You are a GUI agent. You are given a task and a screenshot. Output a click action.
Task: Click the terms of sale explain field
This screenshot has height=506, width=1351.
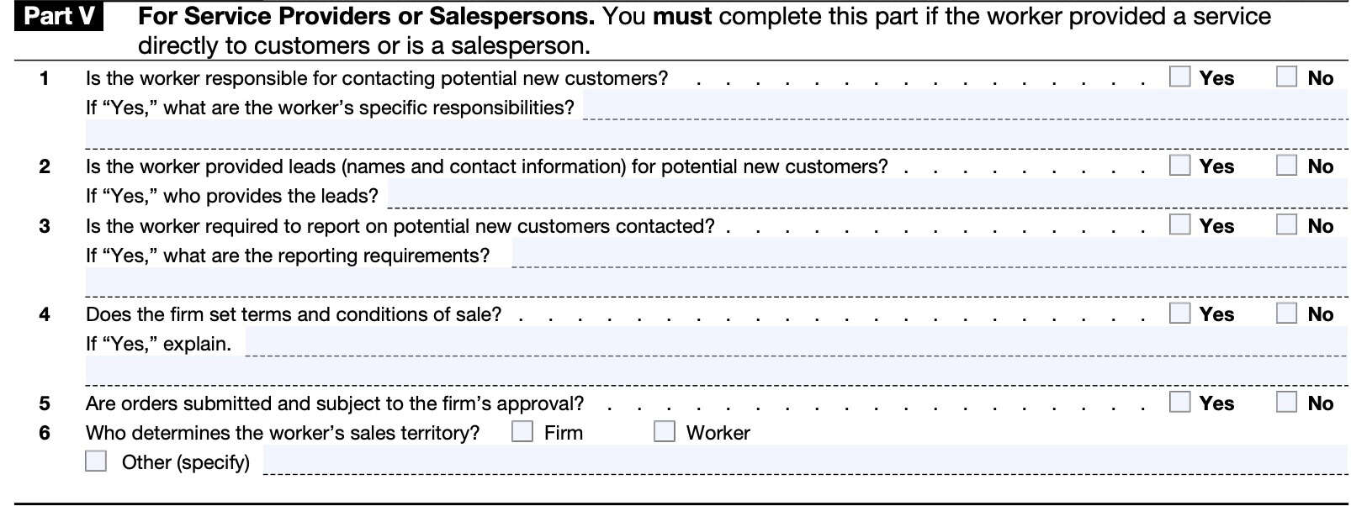[795, 343]
